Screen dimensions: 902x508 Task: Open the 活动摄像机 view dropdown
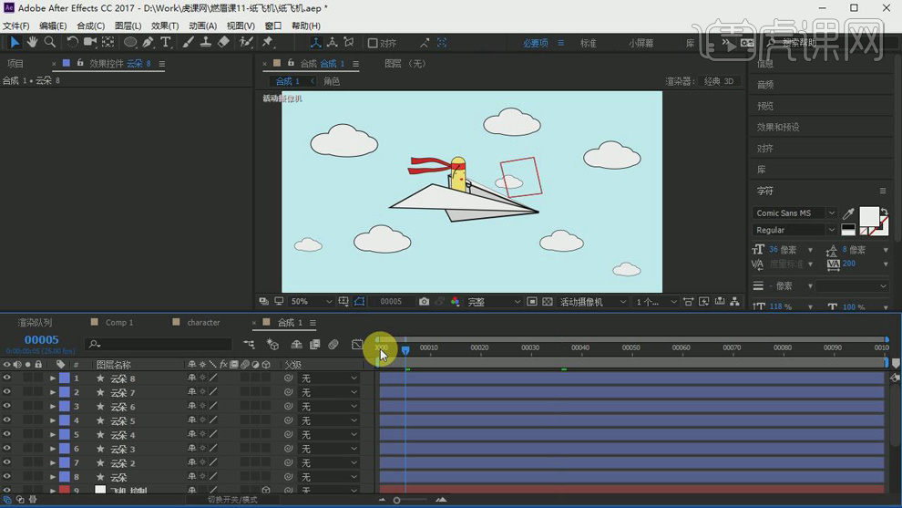[x=592, y=301]
